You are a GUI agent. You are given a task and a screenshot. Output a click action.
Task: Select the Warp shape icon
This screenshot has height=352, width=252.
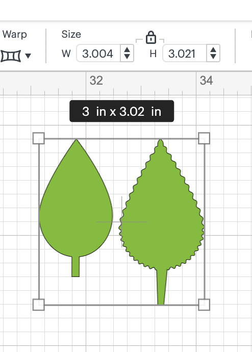pos(11,56)
